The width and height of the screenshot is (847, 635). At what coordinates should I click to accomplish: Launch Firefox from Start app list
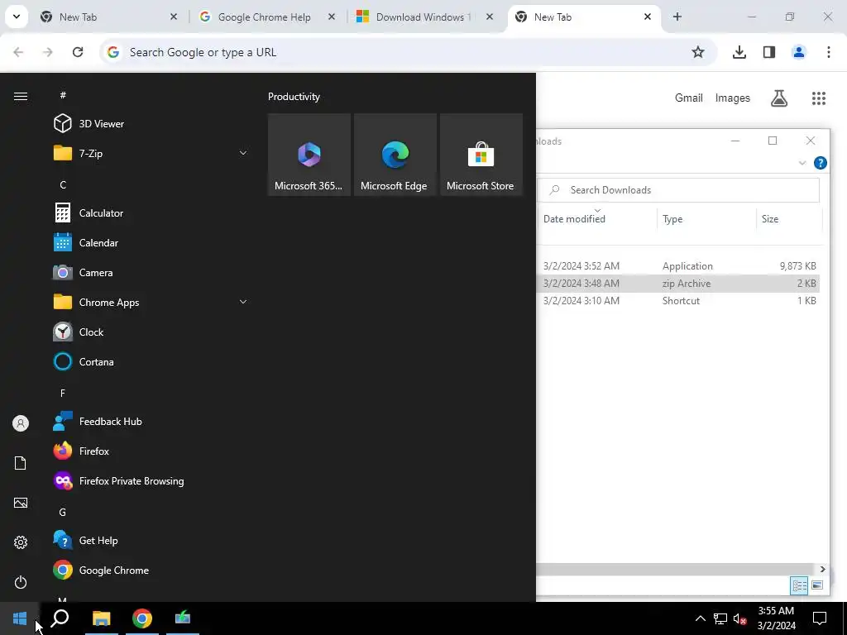[x=151, y=451]
